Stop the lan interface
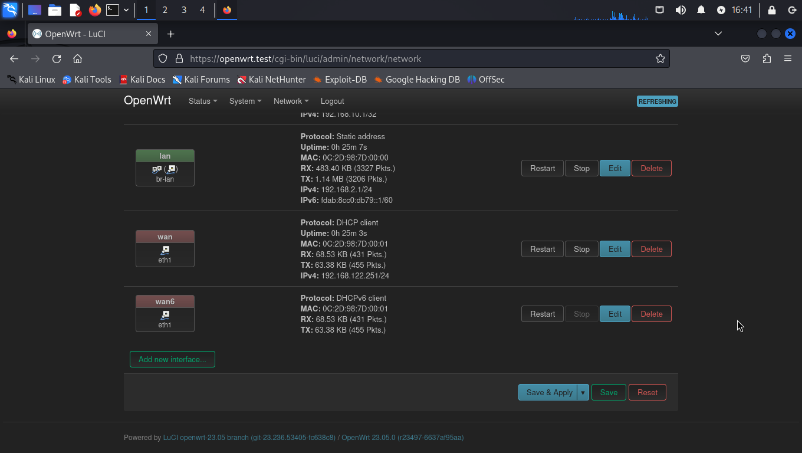 (x=581, y=168)
